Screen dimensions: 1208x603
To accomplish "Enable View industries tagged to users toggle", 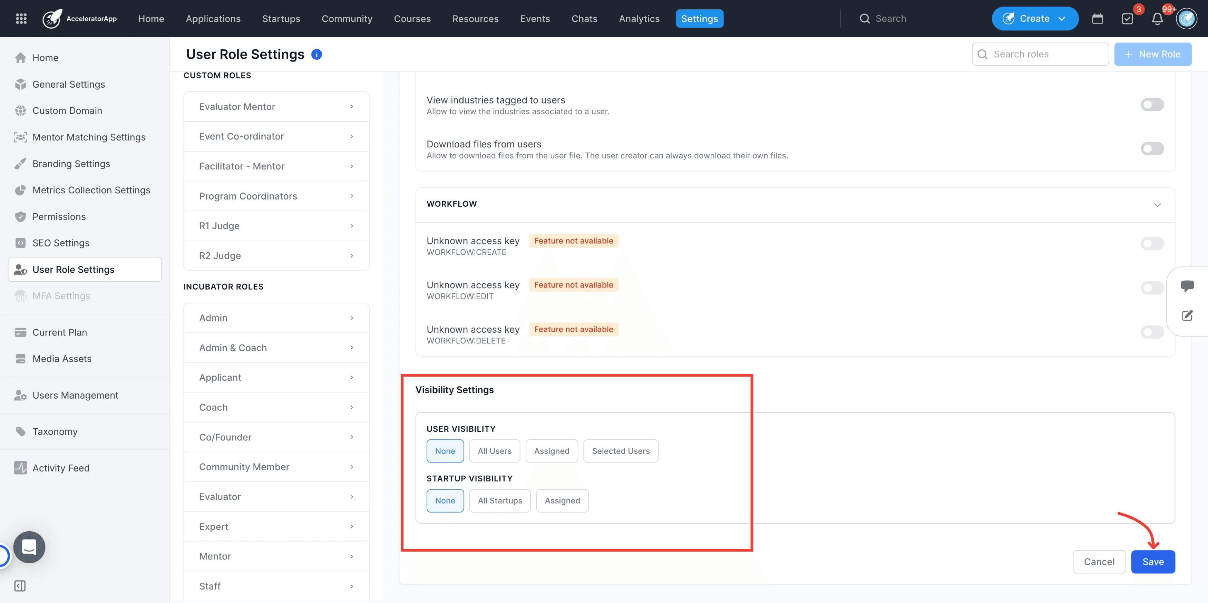I will tap(1152, 105).
